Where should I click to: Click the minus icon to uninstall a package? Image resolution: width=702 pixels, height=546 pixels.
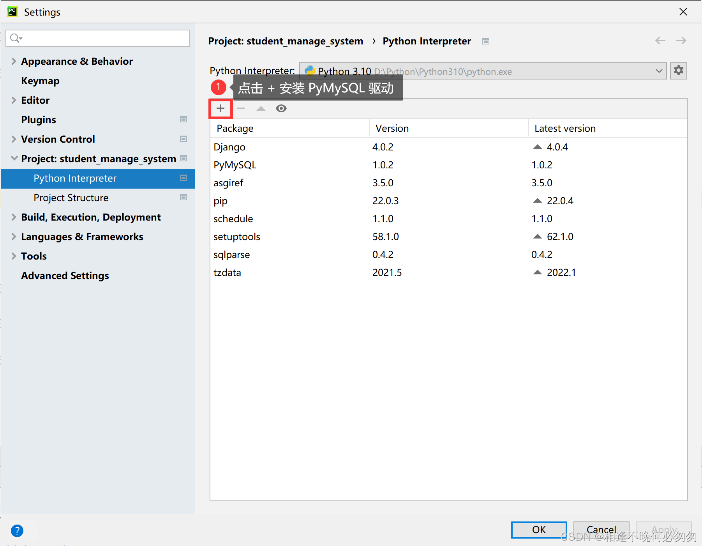tap(241, 108)
